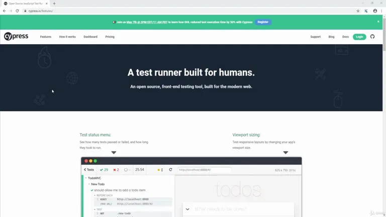Image resolution: width=386 pixels, height=217 pixels.
Task: Click the green passed count 29
Action: point(104,170)
